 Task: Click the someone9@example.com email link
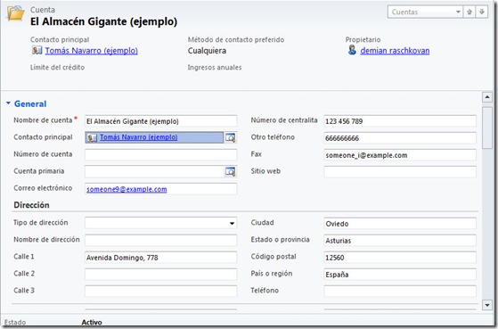click(127, 189)
